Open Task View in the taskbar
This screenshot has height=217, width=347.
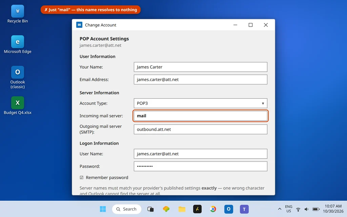[150, 209]
